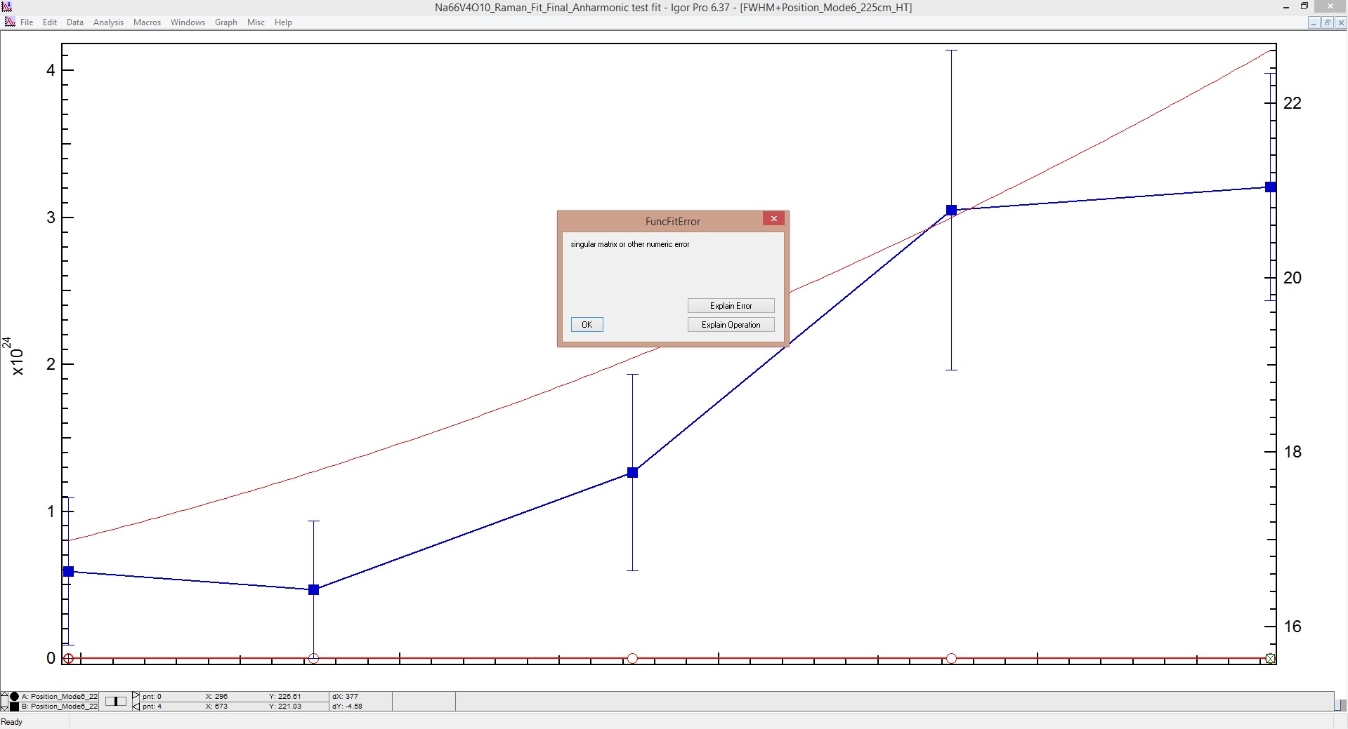Open the Graph menu

point(225,22)
